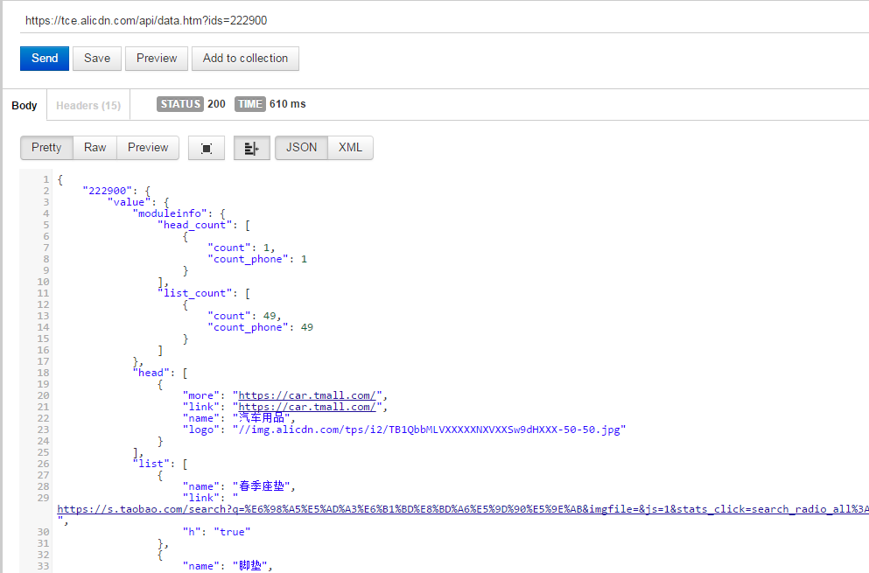The image size is (869, 573).
Task: Click the "moduleinfo" key
Action: click(170, 213)
